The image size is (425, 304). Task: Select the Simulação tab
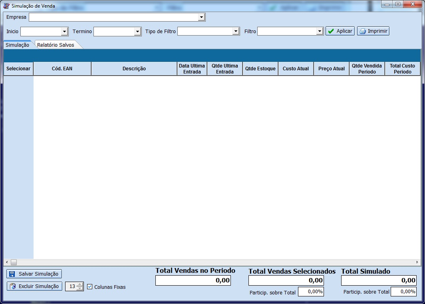pyautogui.click(x=17, y=45)
